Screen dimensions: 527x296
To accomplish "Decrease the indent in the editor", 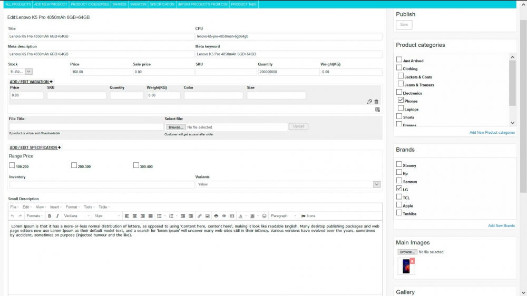I will coord(183,216).
